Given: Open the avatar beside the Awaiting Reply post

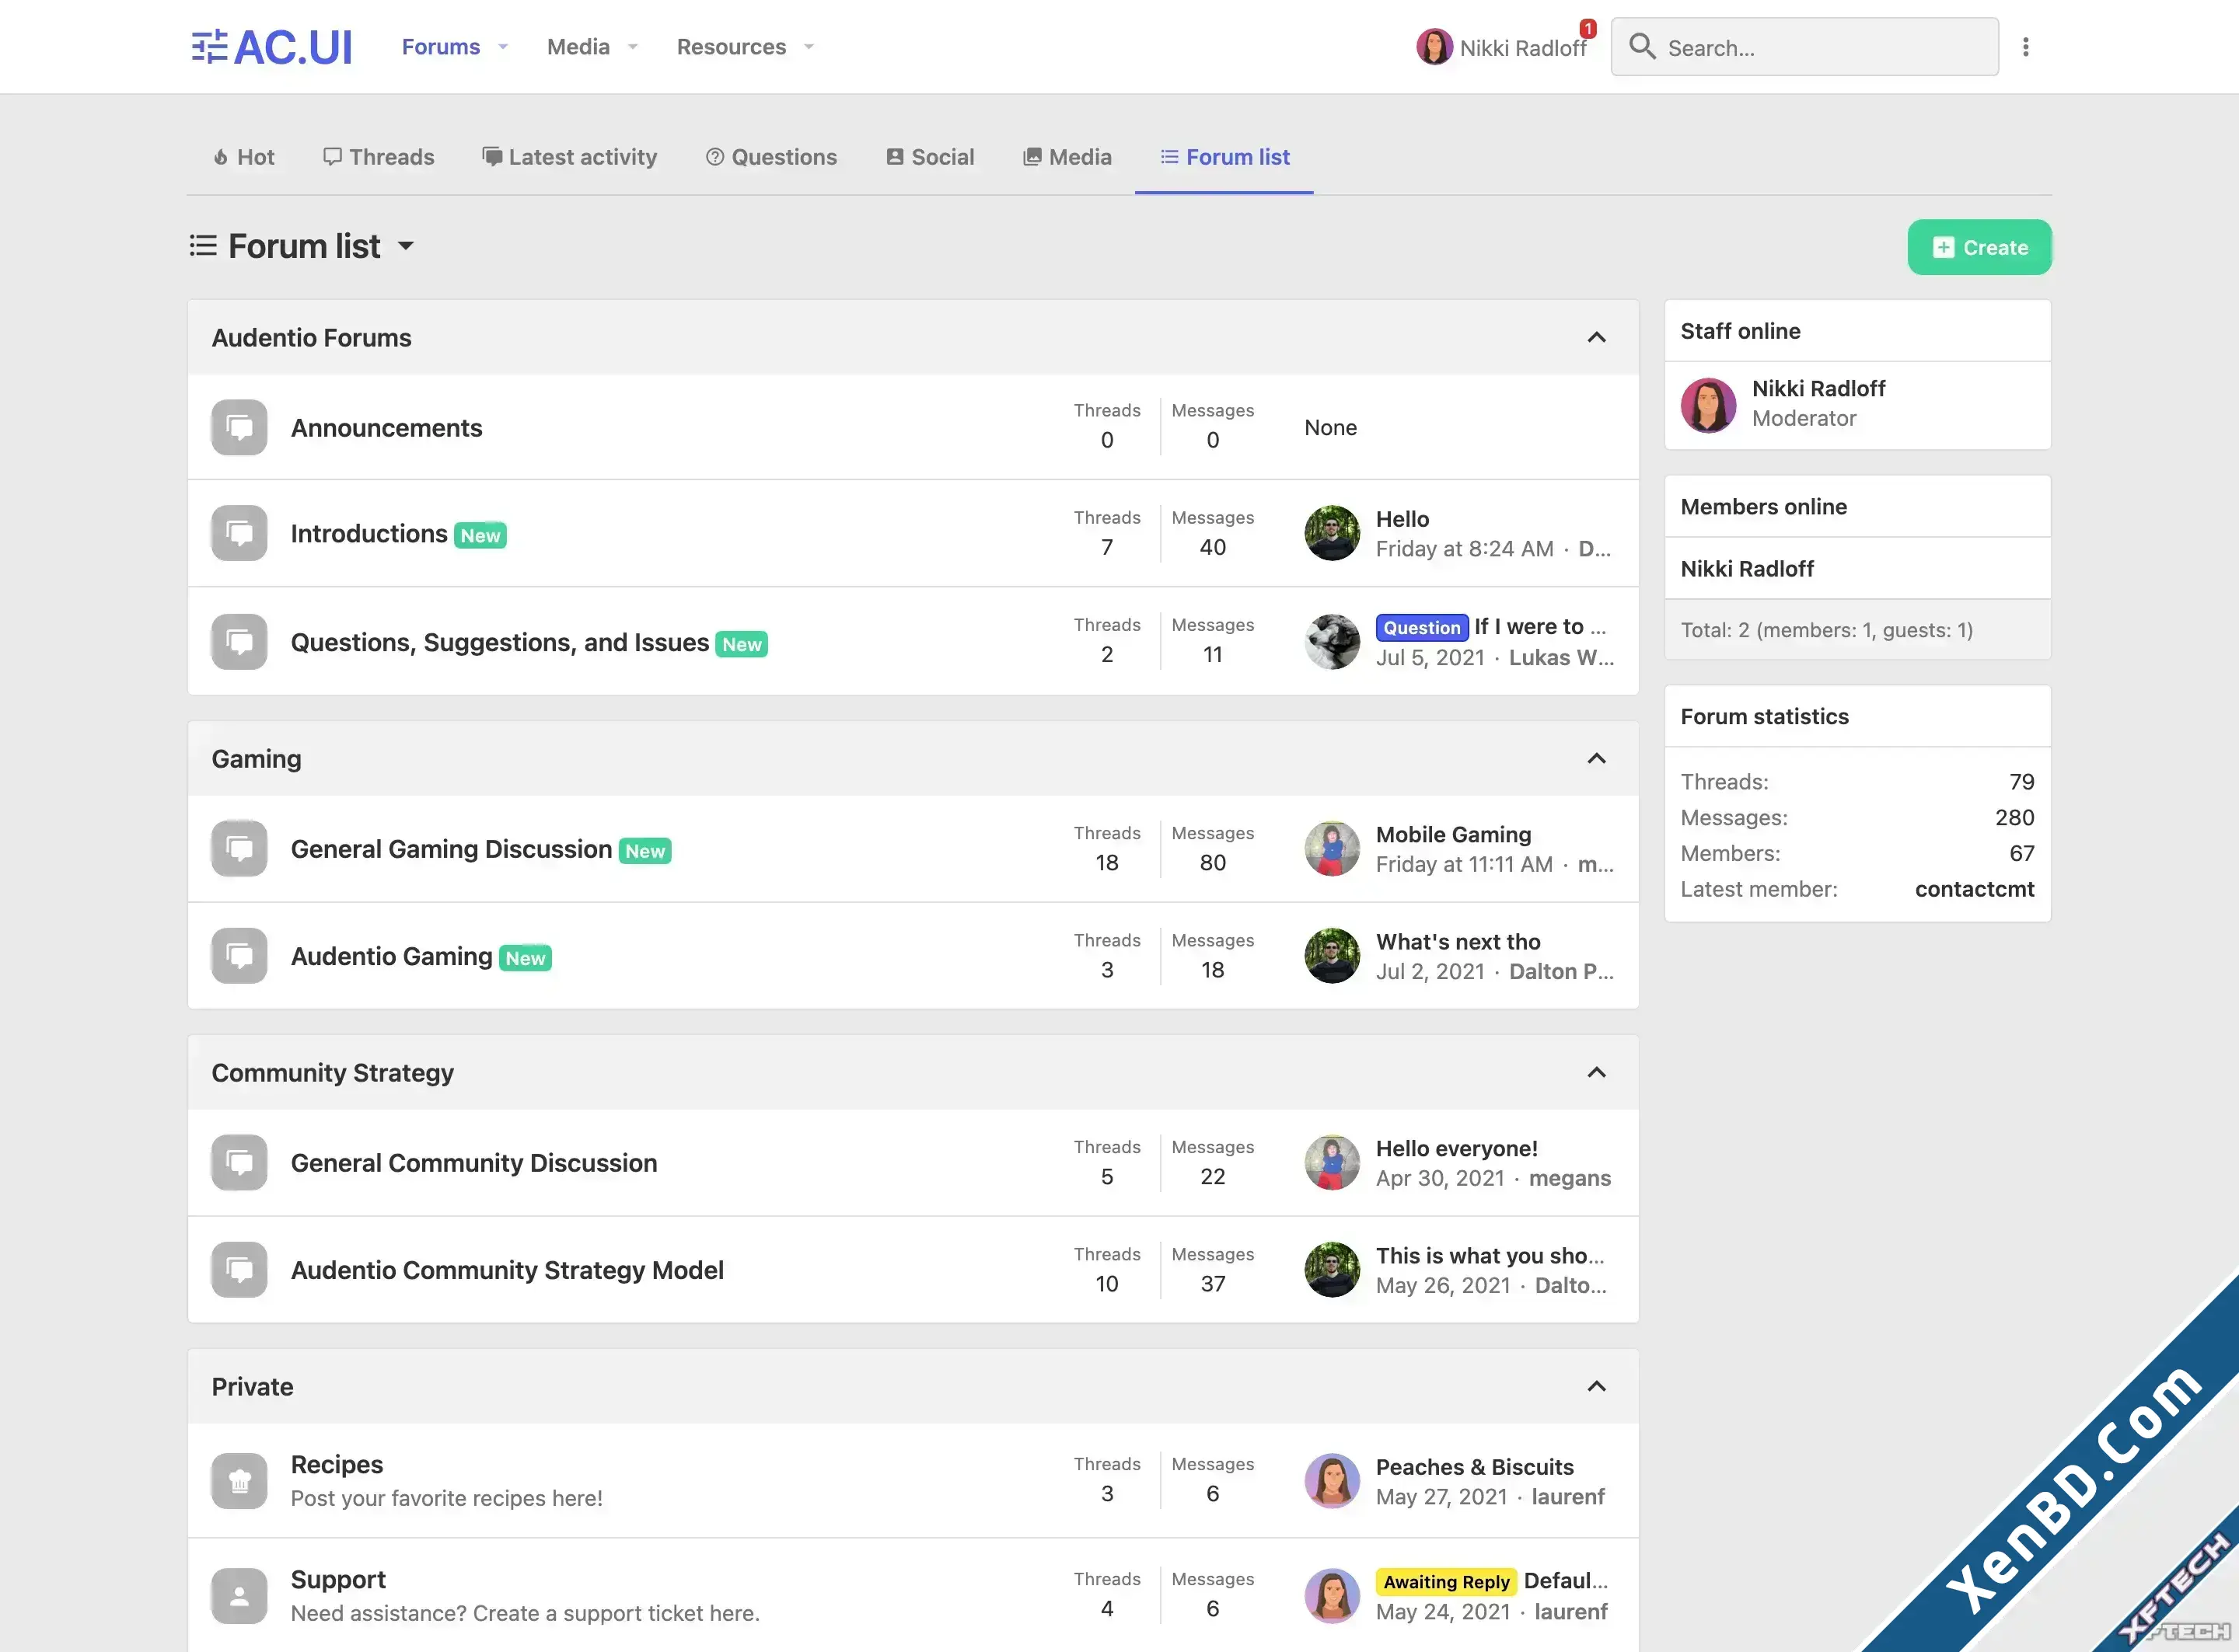Looking at the screenshot, I should pyautogui.click(x=1333, y=1596).
